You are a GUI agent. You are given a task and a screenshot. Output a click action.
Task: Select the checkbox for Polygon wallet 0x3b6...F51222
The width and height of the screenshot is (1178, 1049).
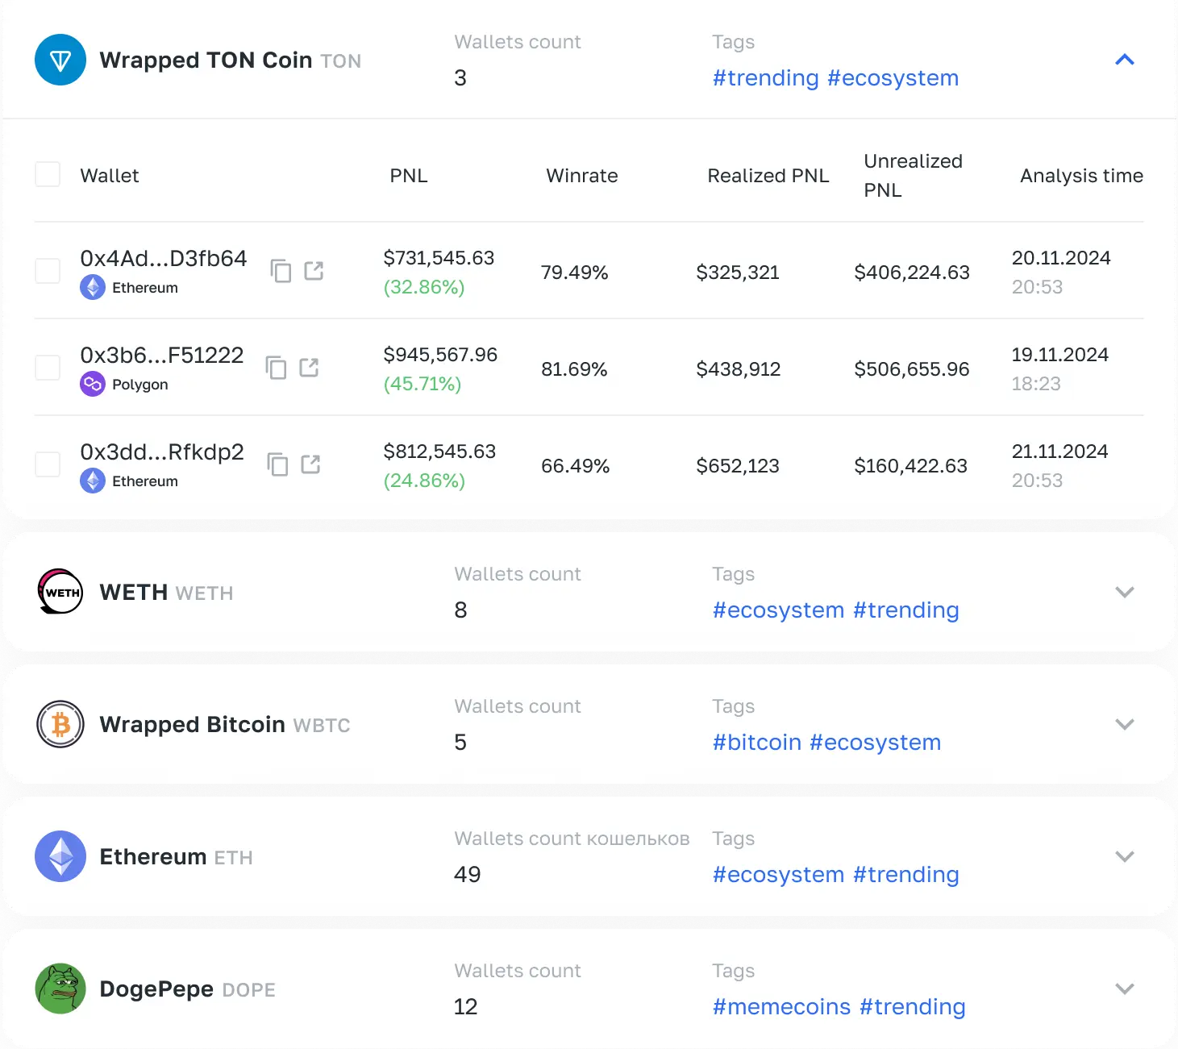pyautogui.click(x=48, y=368)
